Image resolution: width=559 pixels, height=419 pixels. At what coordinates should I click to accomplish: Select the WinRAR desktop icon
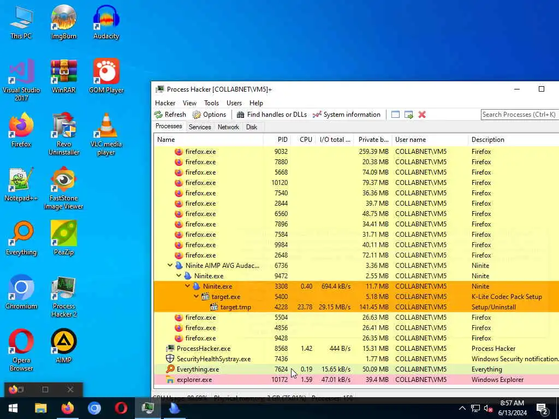(x=63, y=76)
